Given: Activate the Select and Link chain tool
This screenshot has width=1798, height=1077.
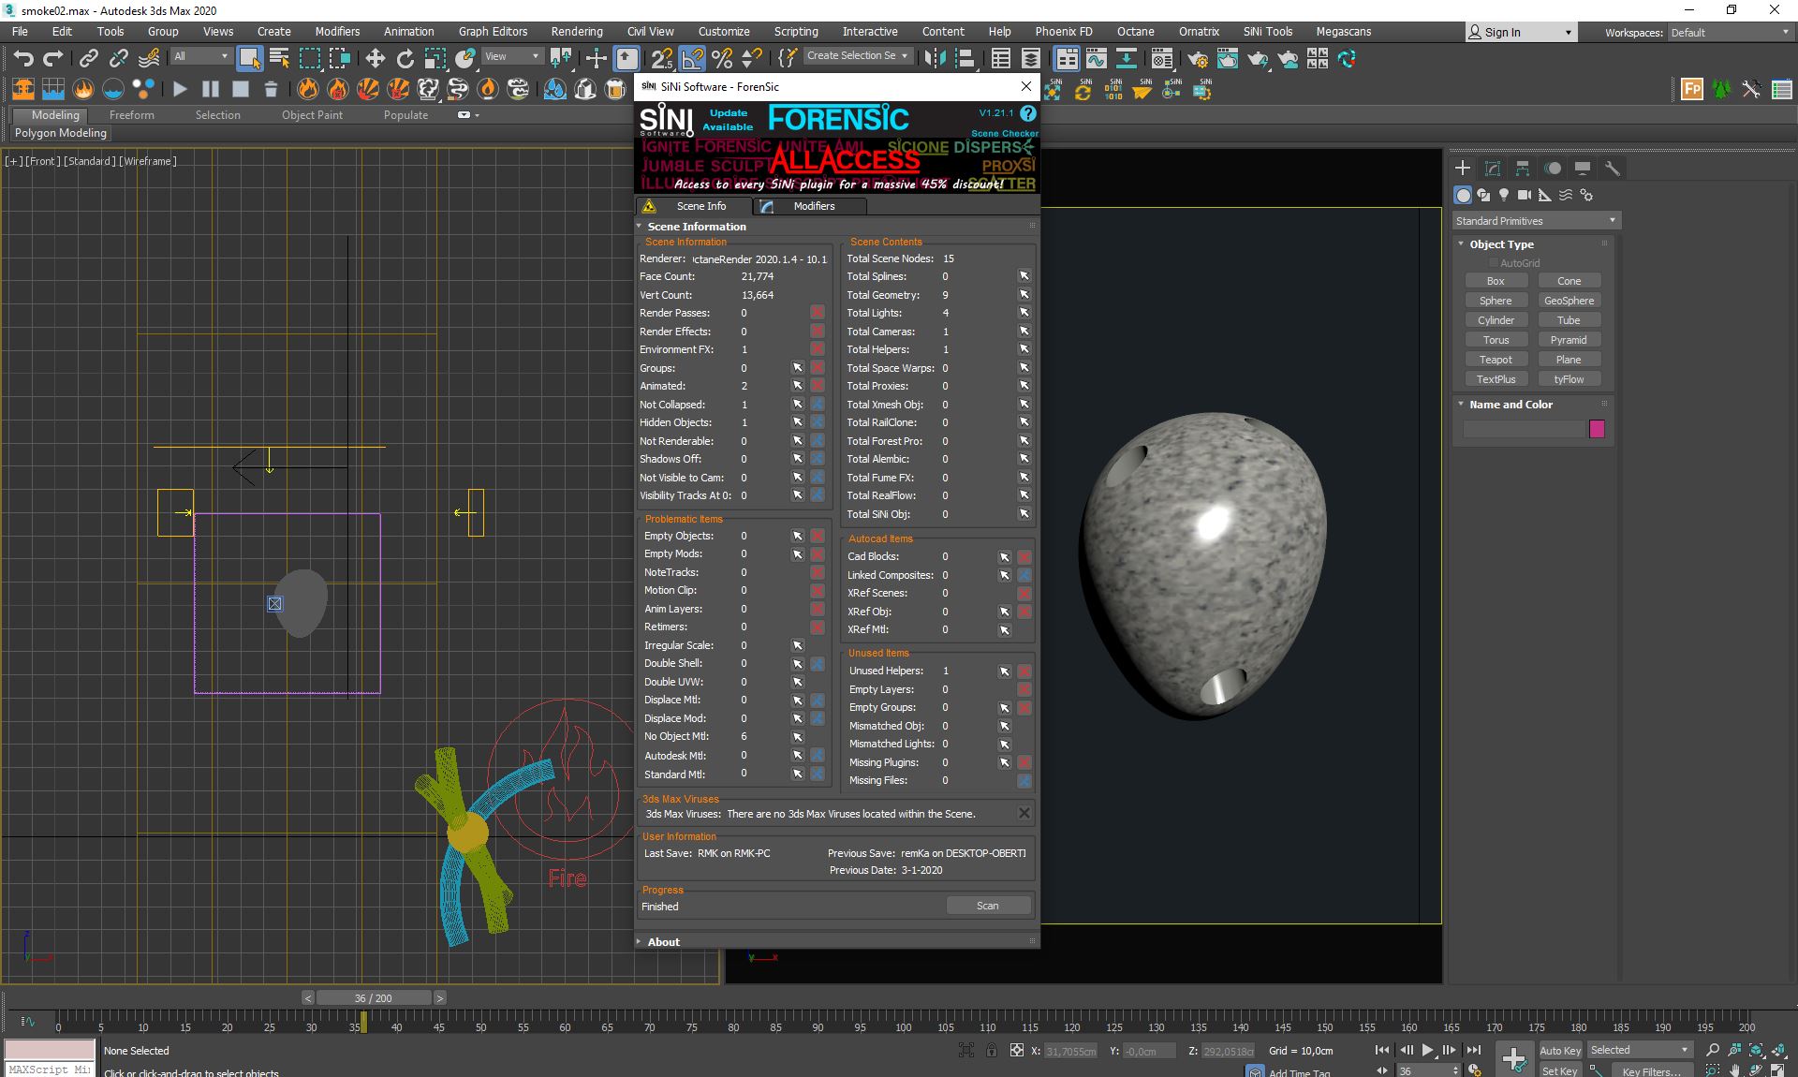Looking at the screenshot, I should (88, 59).
